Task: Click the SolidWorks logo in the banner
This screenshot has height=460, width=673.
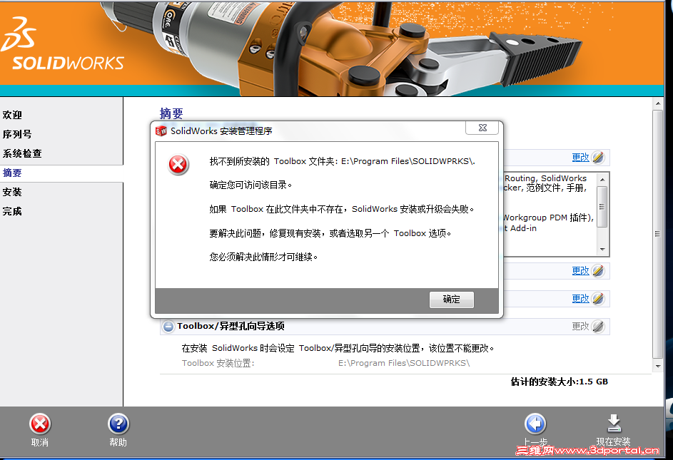Action: [62, 44]
